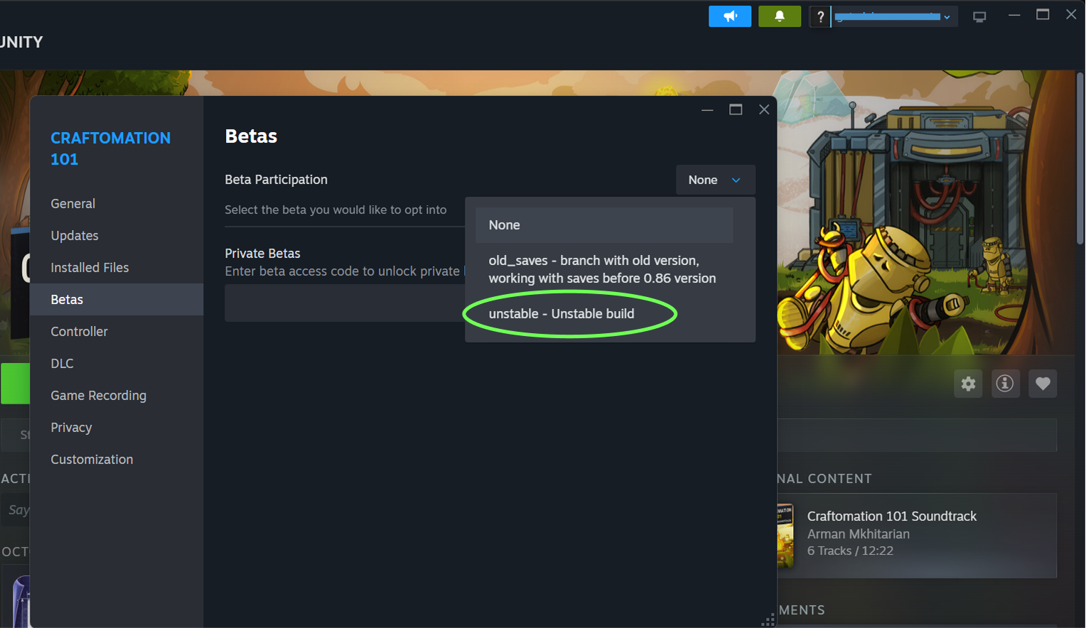Add game to favorites heart icon

point(1043,384)
